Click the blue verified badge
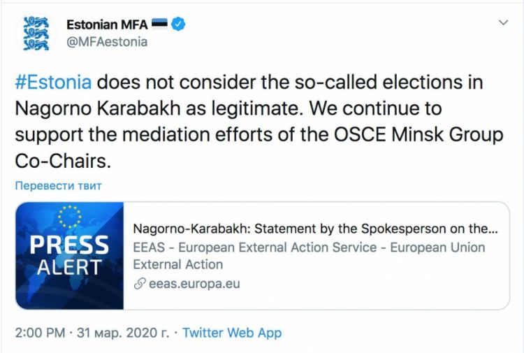The width and height of the screenshot is (524, 353). [x=179, y=24]
